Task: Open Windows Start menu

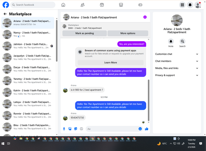Action: [3, 144]
